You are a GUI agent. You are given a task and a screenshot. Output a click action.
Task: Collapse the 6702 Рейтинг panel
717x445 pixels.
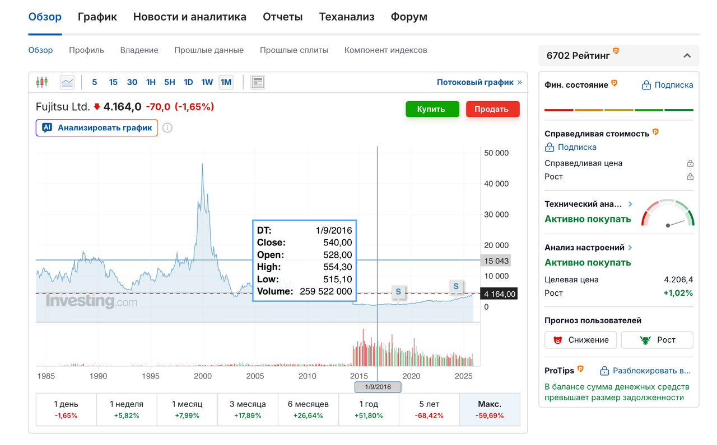(687, 55)
